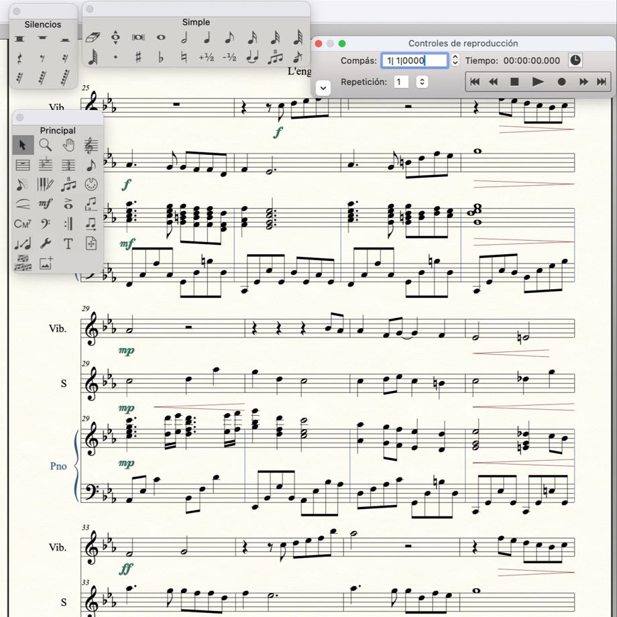The height and width of the screenshot is (617, 617).
Task: Select the whole note in the Simple palette
Action: coord(161,38)
